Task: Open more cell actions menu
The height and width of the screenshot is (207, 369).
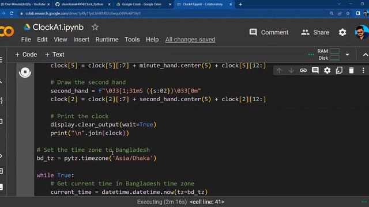Action: tap(363, 70)
